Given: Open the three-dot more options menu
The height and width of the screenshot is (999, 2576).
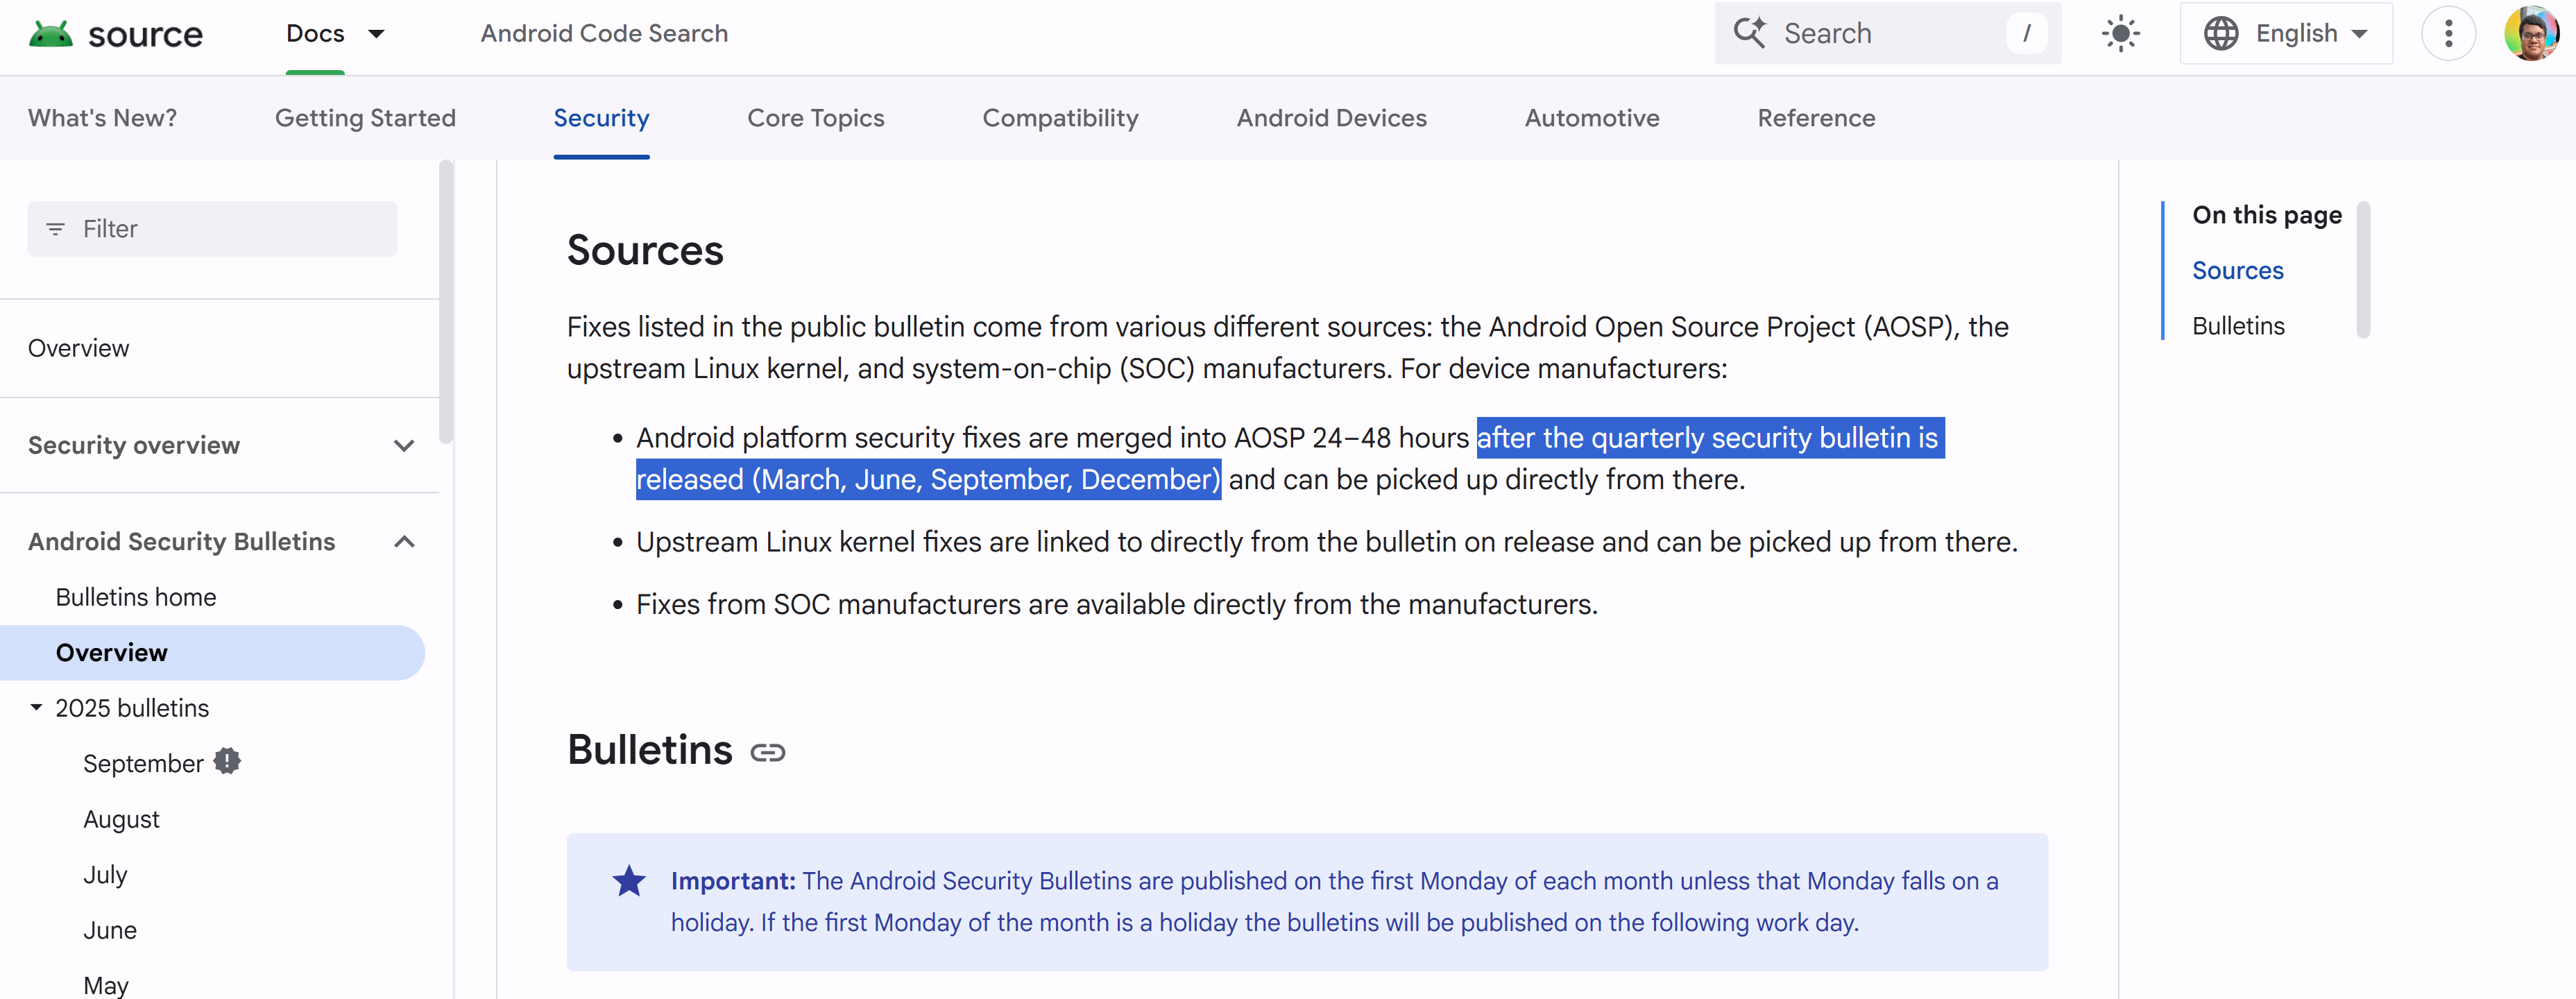Looking at the screenshot, I should [x=2447, y=34].
